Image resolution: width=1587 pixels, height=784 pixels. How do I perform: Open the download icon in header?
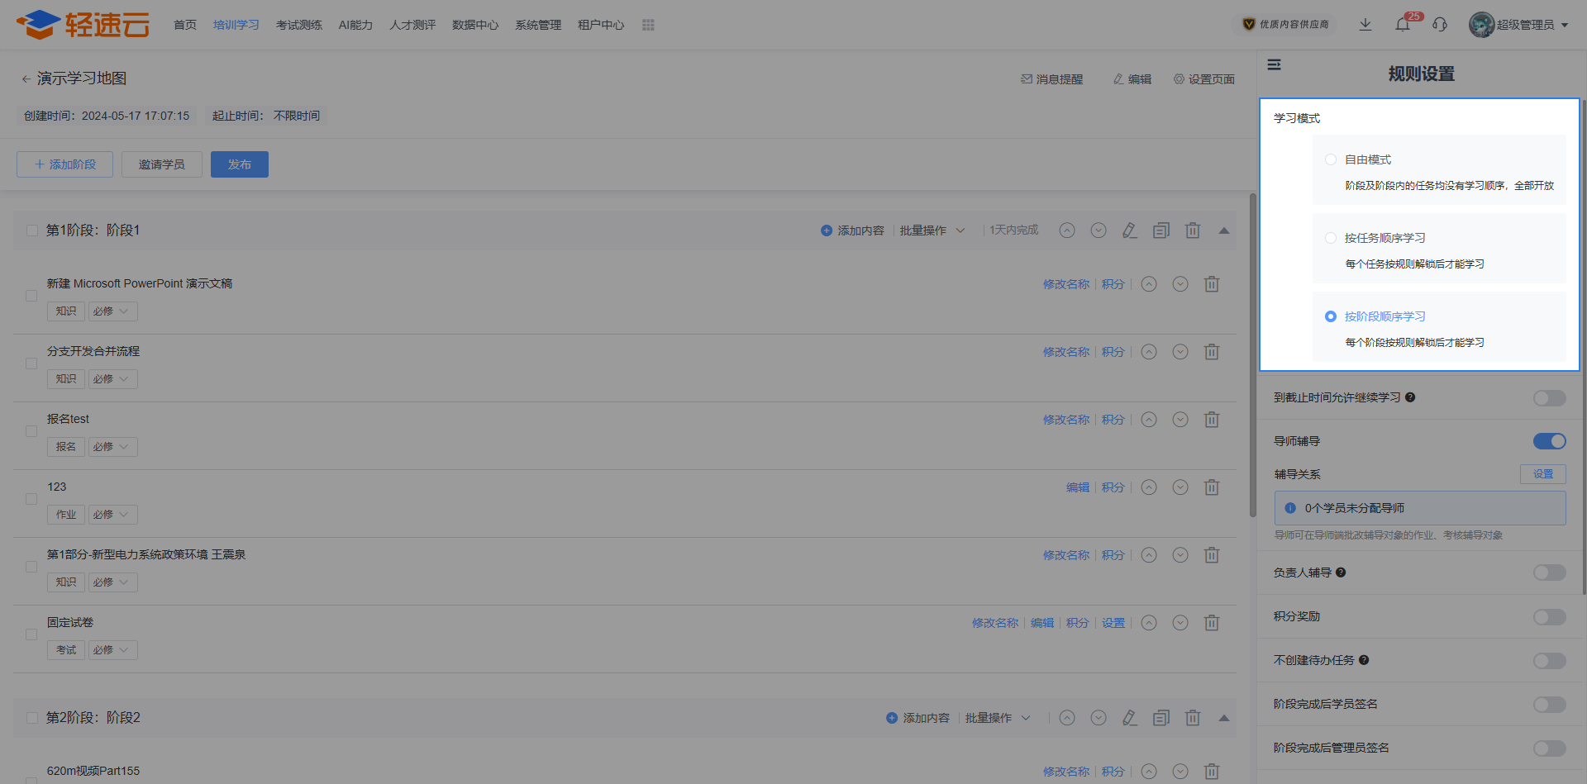point(1365,25)
